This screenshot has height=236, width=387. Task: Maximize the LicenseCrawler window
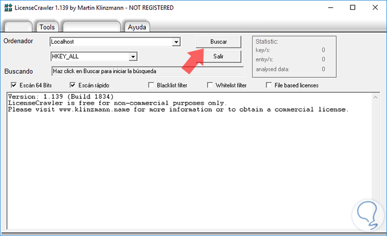point(353,8)
